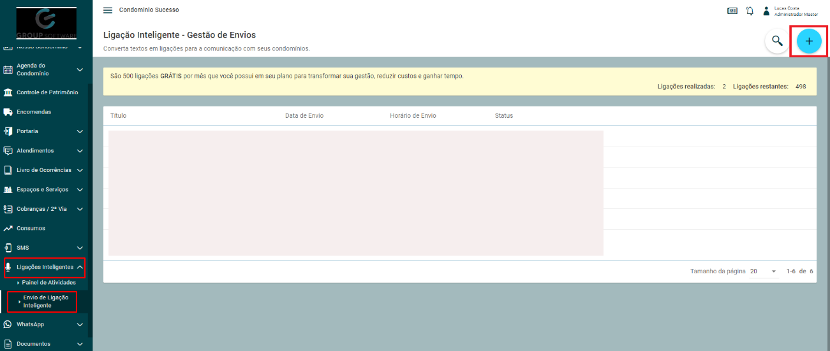830x351 pixels.
Task: Click the Condominio Sucesso title
Action: 149,10
